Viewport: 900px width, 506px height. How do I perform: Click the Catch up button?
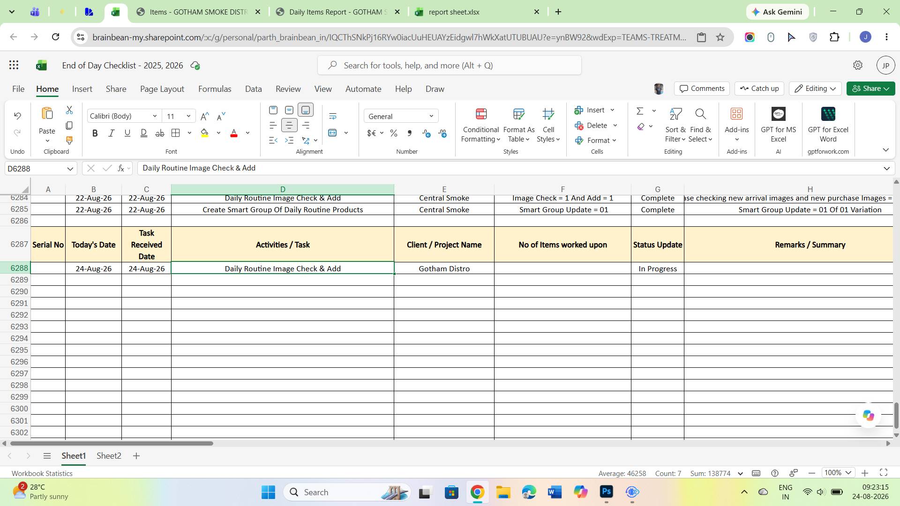point(759,89)
